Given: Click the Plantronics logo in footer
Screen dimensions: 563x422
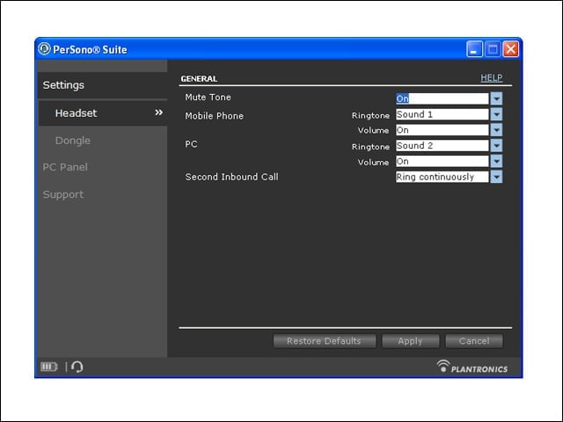Looking at the screenshot, I should point(472,367).
